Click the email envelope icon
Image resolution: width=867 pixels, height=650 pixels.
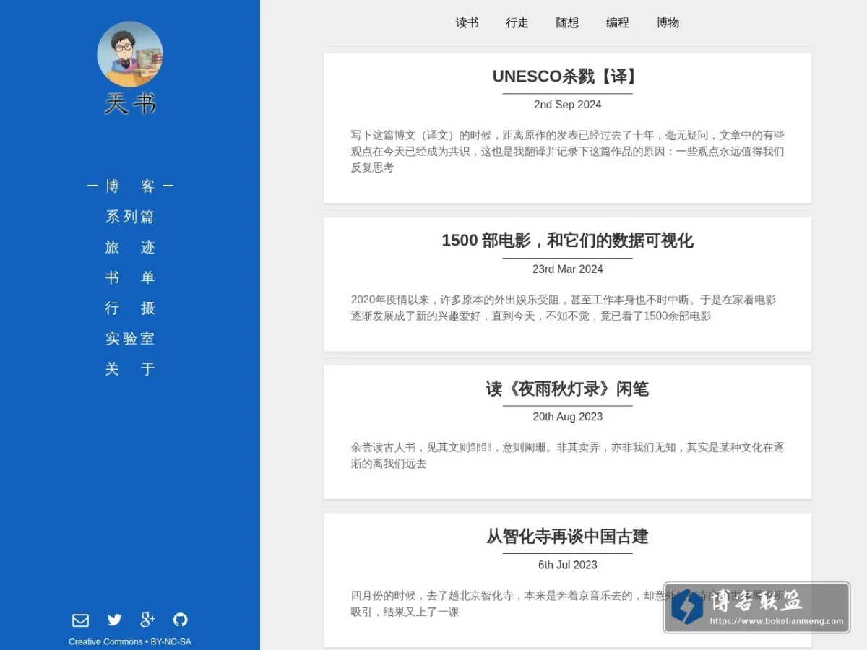81,620
